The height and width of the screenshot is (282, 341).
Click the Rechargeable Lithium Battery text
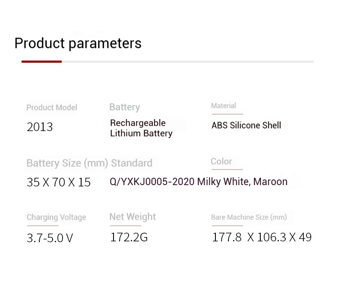pyautogui.click(x=141, y=128)
